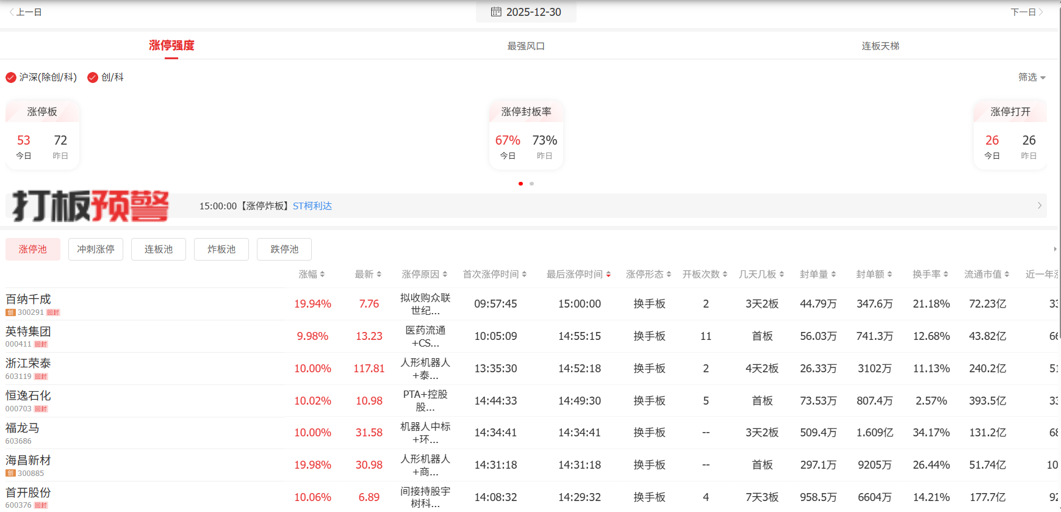Click the calendar icon beside 2025-12-30
This screenshot has width=1061, height=512.
pos(496,12)
